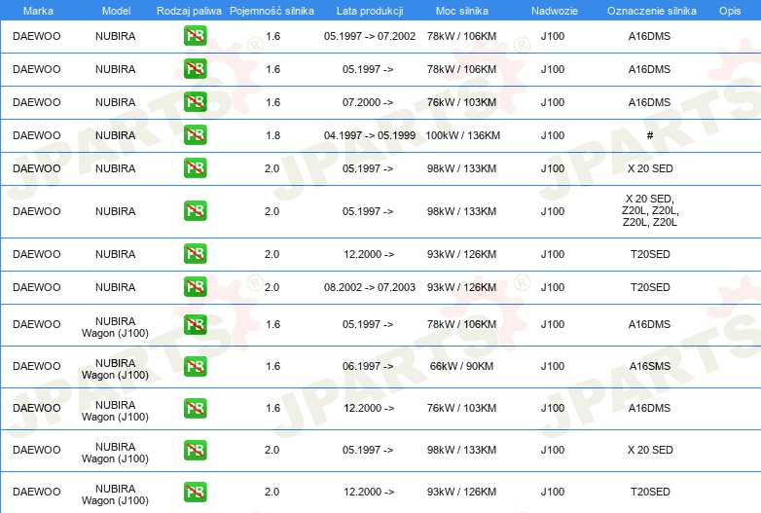Click fuel icon in the 07.2000 production row
The image size is (761, 513).
195,102
